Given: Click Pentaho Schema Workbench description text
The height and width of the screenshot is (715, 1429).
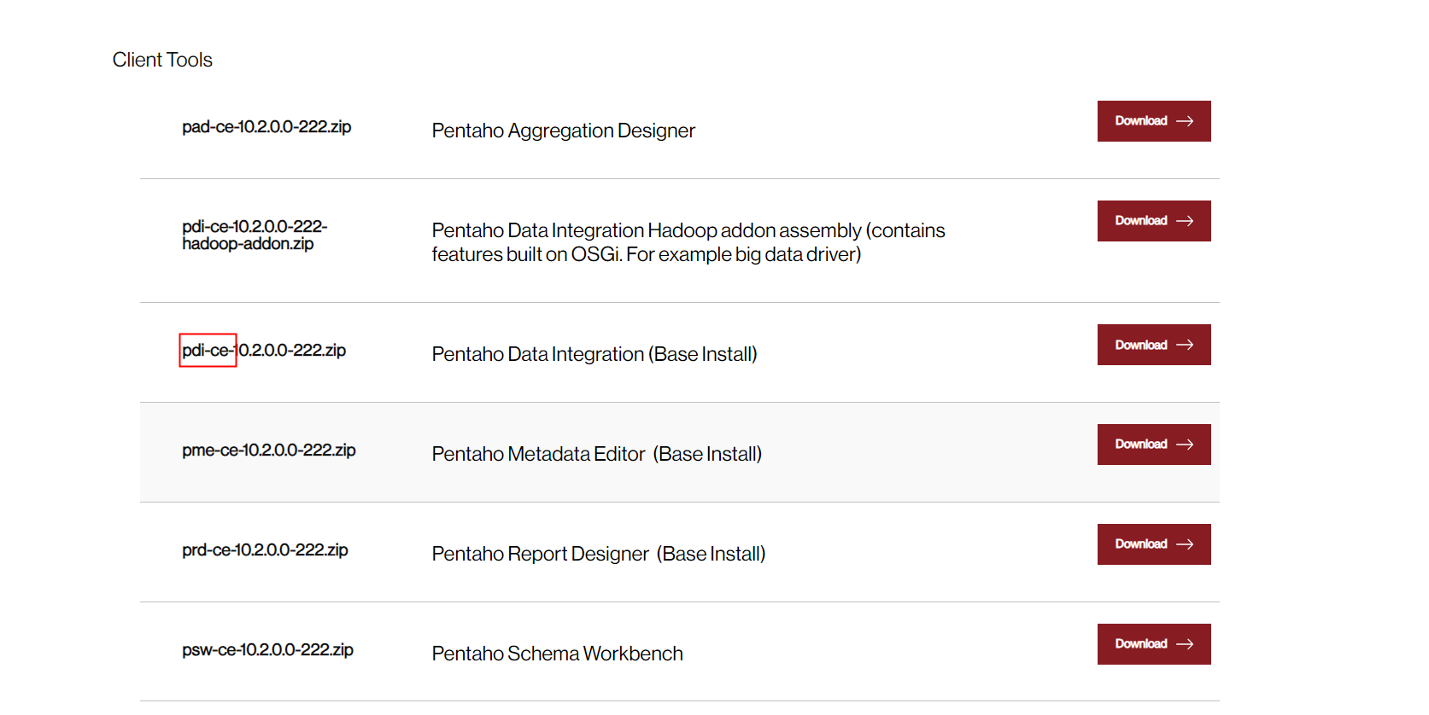Looking at the screenshot, I should click(557, 654).
